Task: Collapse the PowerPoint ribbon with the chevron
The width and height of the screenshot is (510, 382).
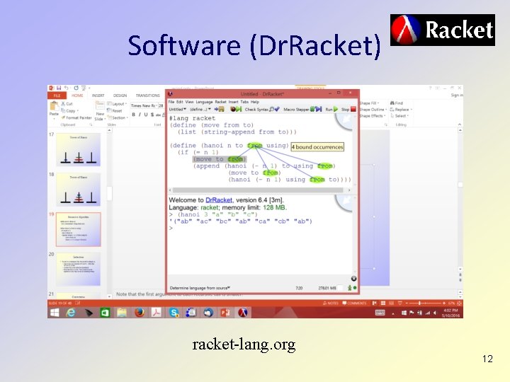Action: coord(460,125)
